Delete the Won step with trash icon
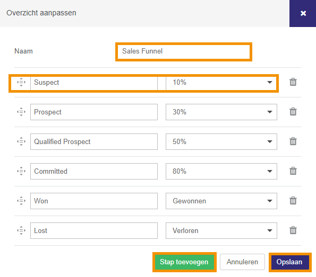 point(293,201)
